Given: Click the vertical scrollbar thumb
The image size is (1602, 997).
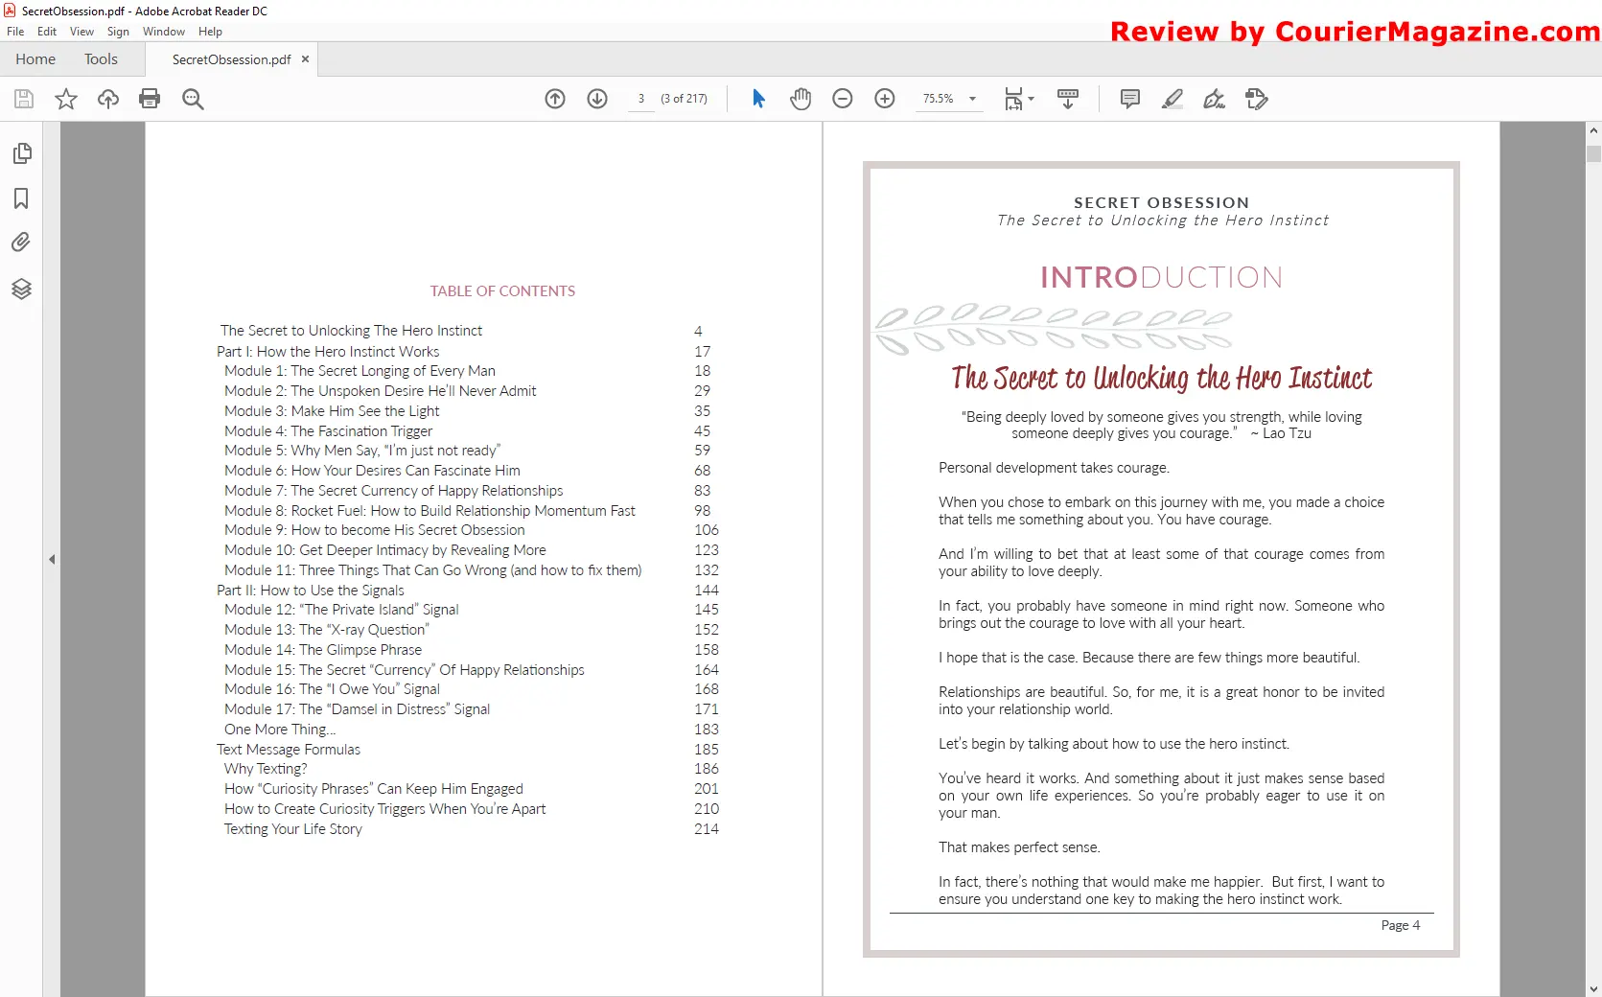Looking at the screenshot, I should [1593, 153].
